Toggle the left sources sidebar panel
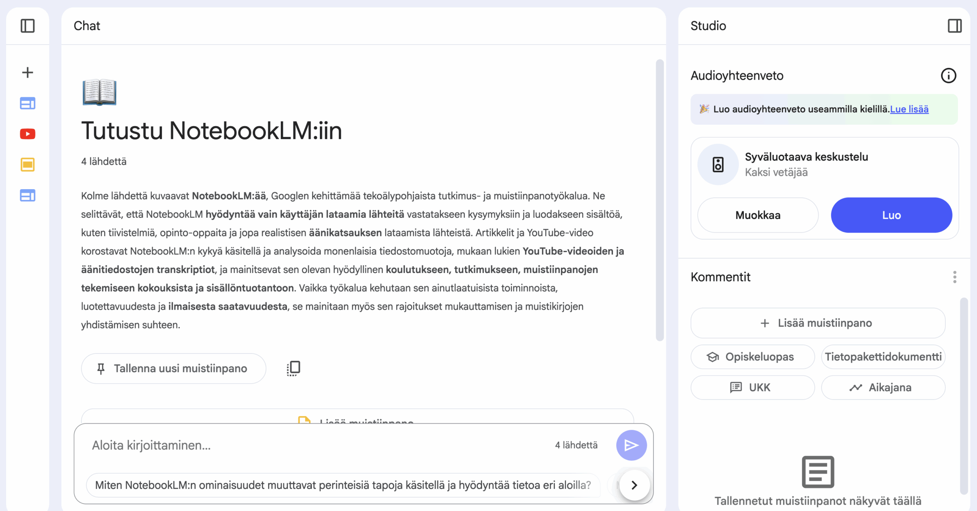The width and height of the screenshot is (977, 511). pos(27,26)
